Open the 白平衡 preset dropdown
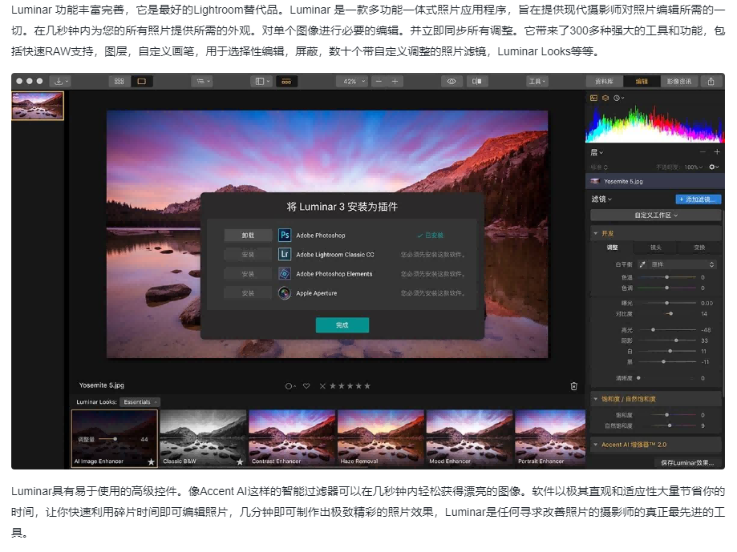The image size is (737, 552). coord(683,264)
